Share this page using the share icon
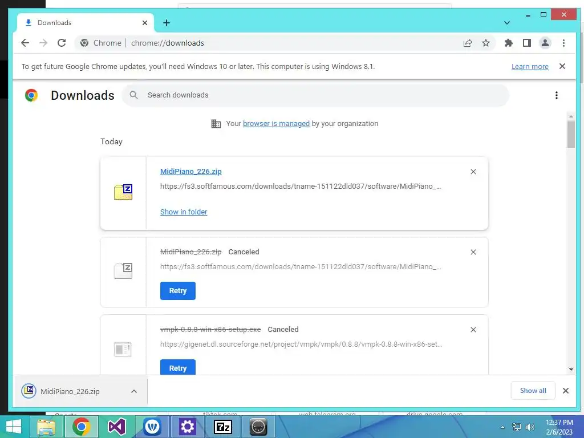 (468, 43)
